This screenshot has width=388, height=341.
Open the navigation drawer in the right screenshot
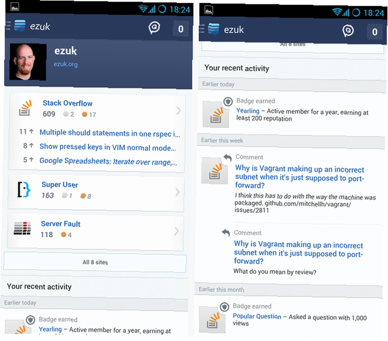pyautogui.click(x=202, y=29)
